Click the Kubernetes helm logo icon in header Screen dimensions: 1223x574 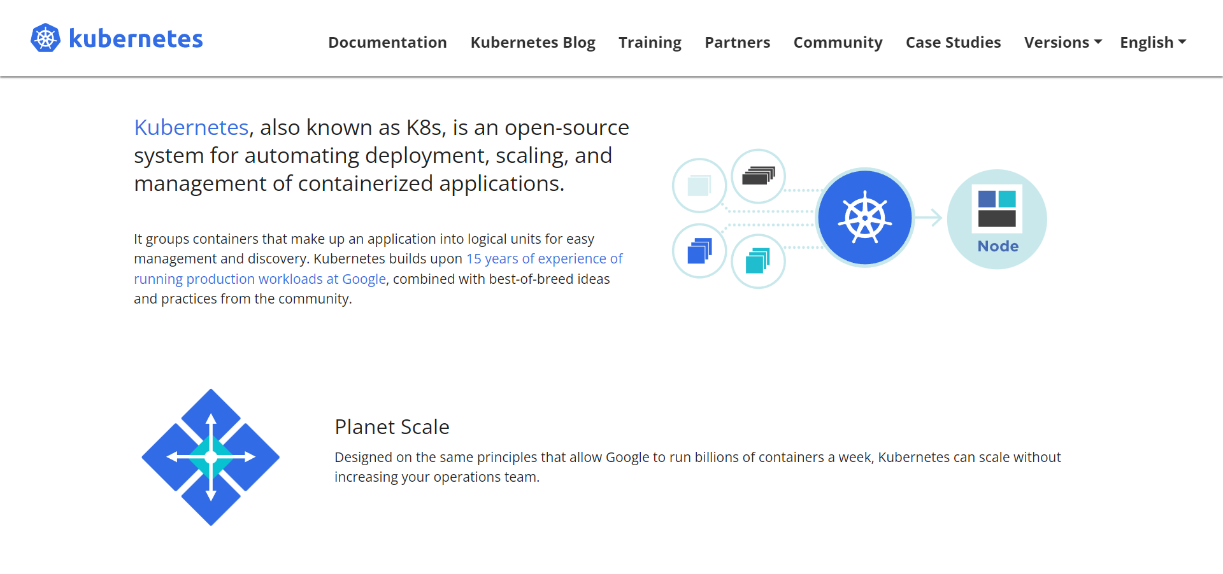45,39
